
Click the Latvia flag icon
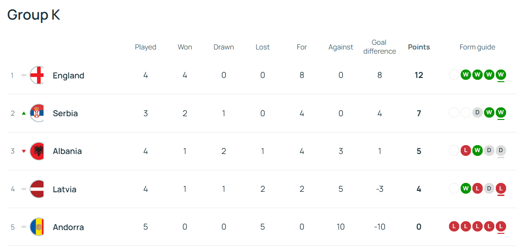[x=37, y=189]
